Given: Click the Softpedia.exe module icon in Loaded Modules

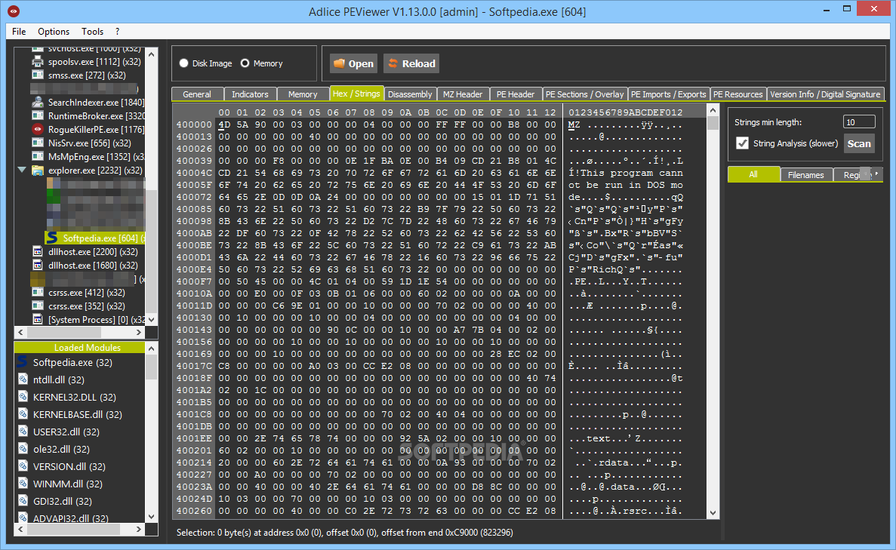Looking at the screenshot, I should point(23,361).
